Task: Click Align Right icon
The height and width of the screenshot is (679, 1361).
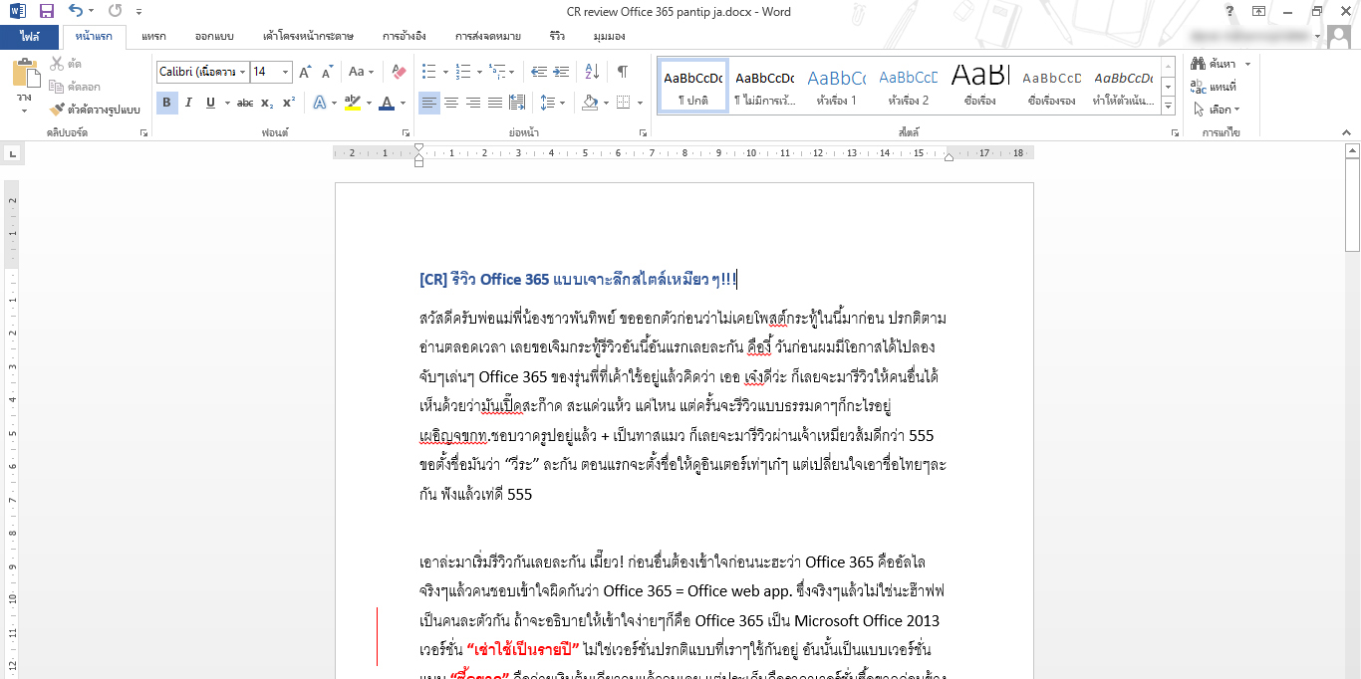Action: (x=472, y=103)
